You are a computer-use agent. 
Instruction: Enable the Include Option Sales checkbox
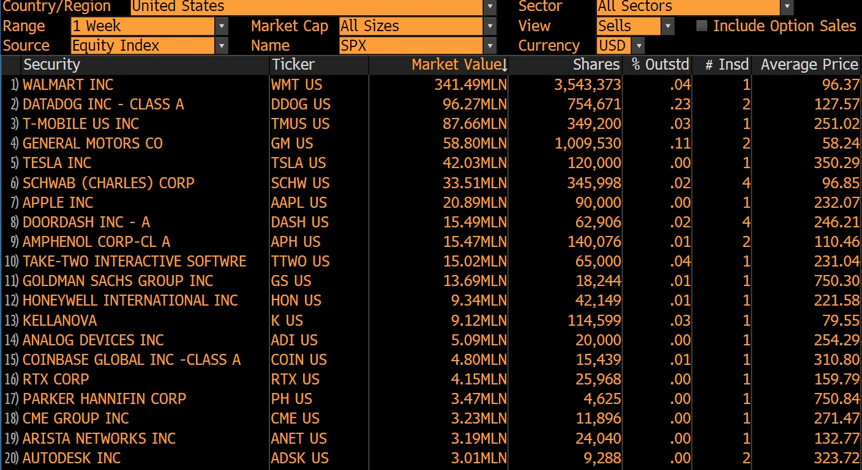point(702,26)
